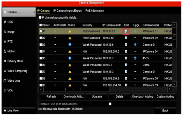Image resolution: width=182 pixels, height=115 pixels.
Task: Select the D7 camera checkbox
Action: point(41,72)
